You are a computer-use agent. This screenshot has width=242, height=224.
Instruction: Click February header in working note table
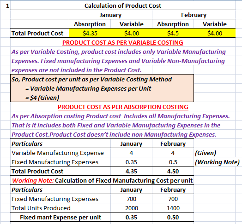[173, 190]
